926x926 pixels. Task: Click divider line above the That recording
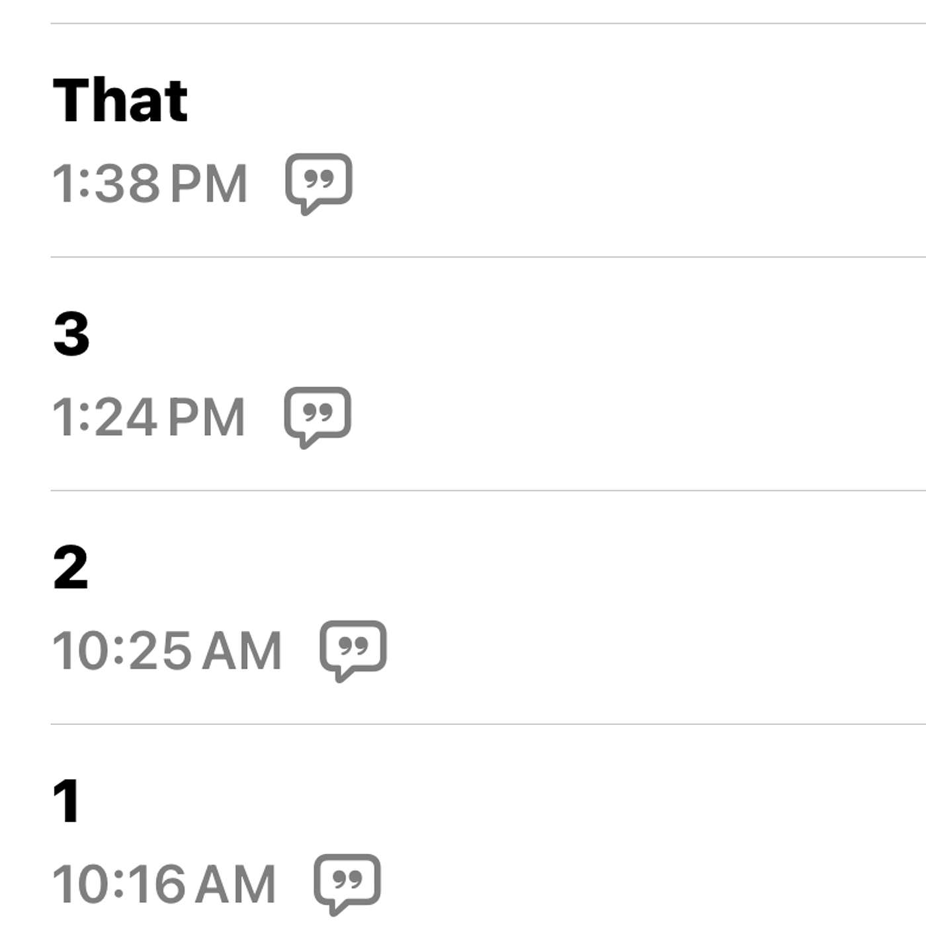tap(488, 24)
